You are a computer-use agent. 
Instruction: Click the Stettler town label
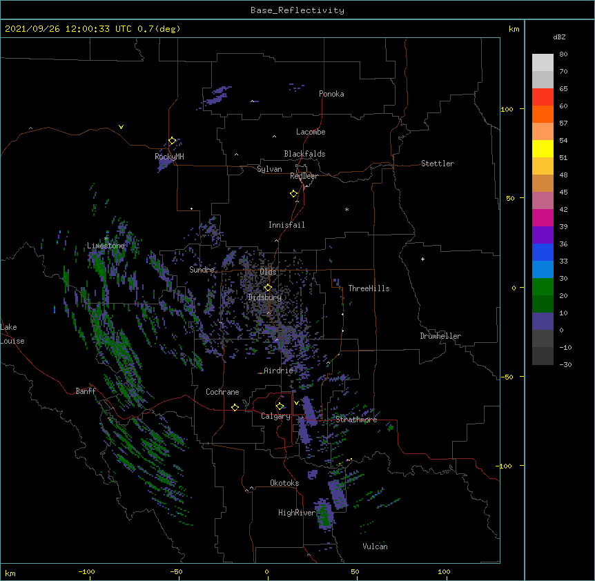[437, 164]
